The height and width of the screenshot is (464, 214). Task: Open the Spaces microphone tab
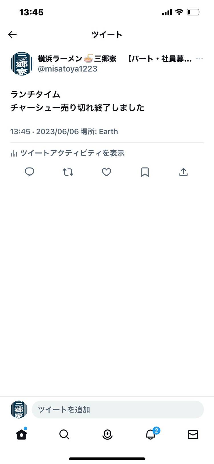(107, 435)
